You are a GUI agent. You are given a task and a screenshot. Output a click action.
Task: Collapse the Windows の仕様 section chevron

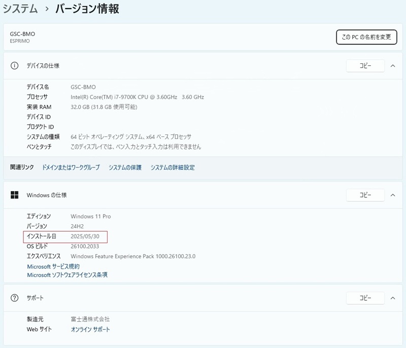[x=393, y=195]
